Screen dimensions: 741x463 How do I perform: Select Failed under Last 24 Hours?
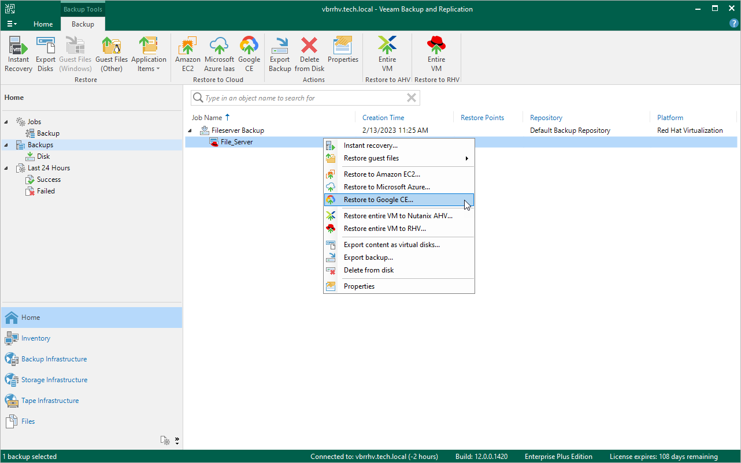coord(46,191)
